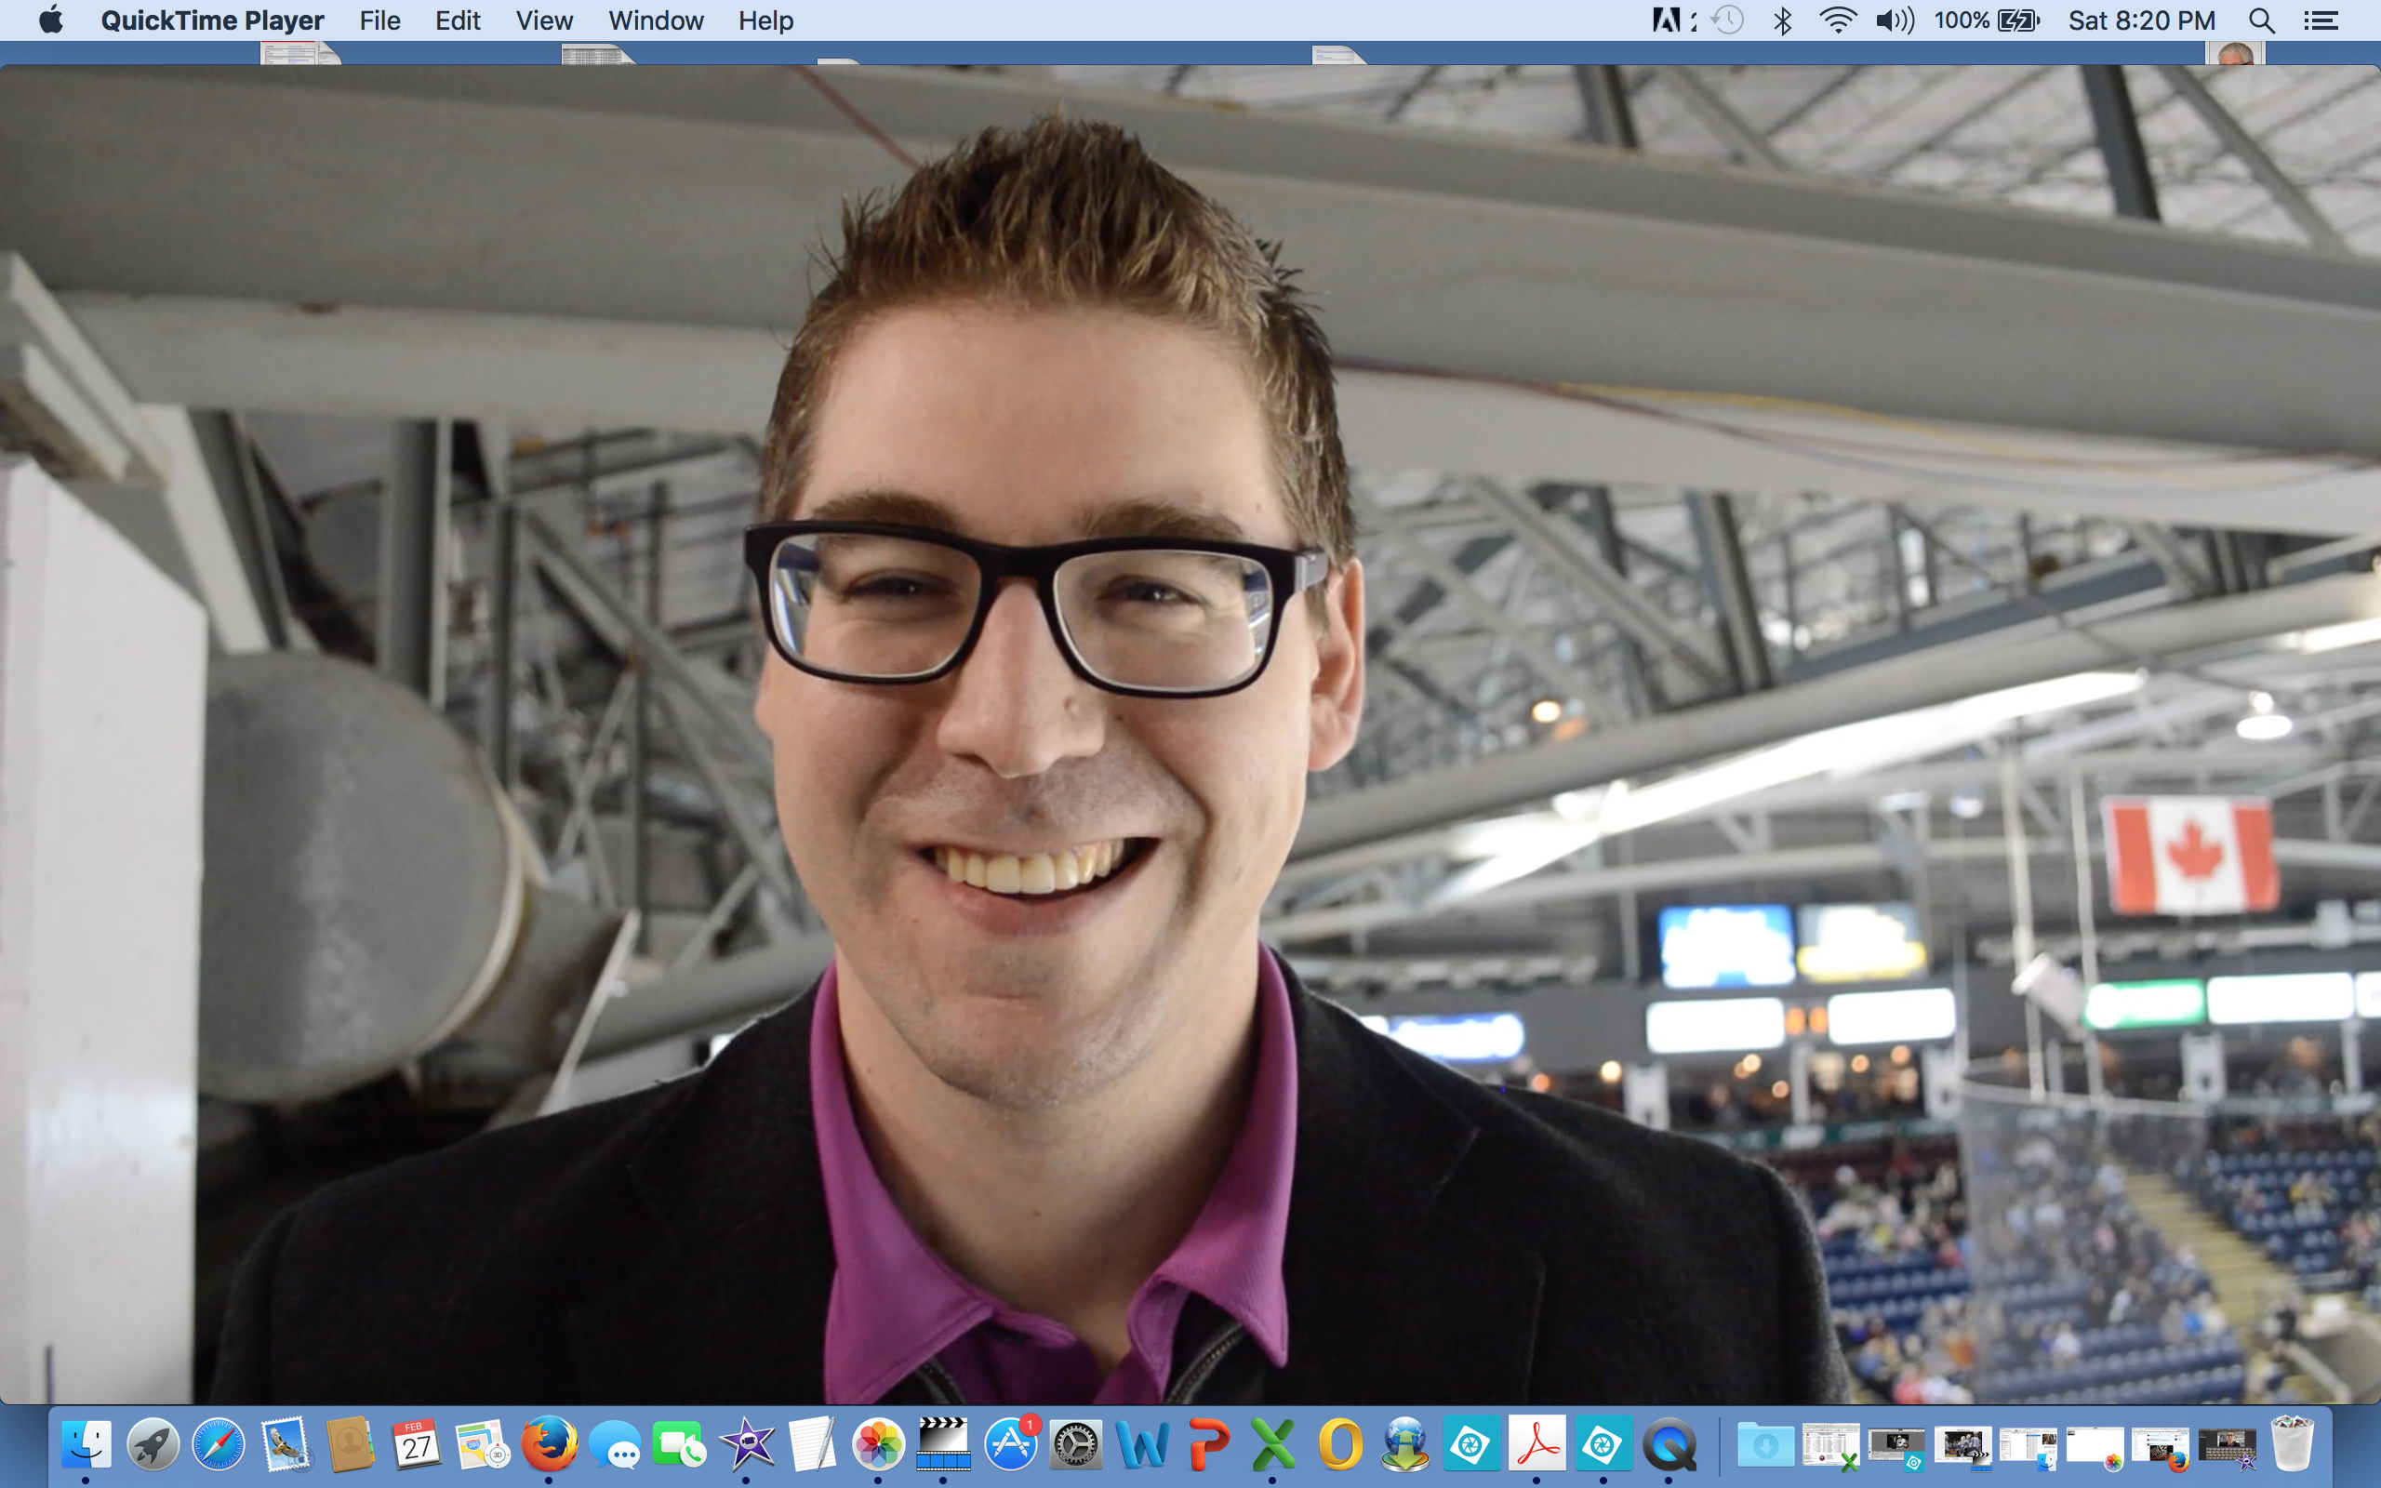This screenshot has width=2381, height=1488.
Task: Open Microsoft Excel in the dock
Action: pyautogui.click(x=1273, y=1444)
